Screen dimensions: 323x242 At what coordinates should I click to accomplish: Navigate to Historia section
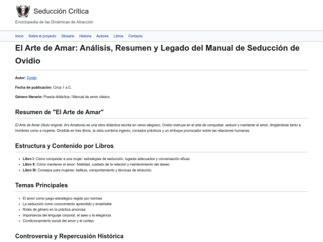point(86,36)
